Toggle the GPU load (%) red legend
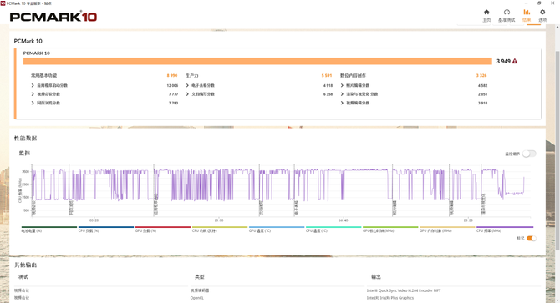Image resolution: width=560 pixels, height=303 pixels. (163, 229)
